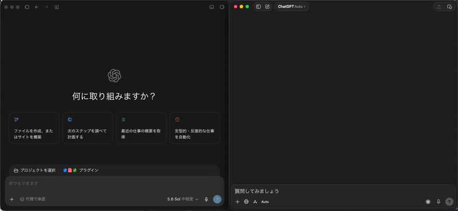Viewport: 458px width, 211px height.
Task: Open the Auto mode picker in composer
Action: tap(265, 202)
